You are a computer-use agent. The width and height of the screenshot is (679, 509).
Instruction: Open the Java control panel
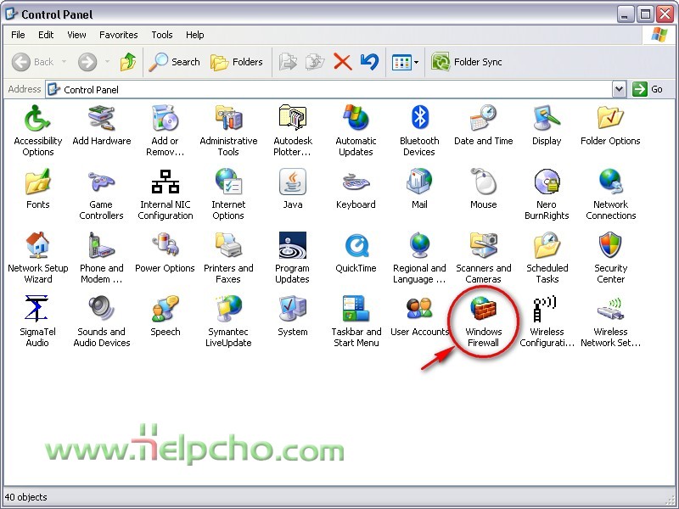pos(292,189)
